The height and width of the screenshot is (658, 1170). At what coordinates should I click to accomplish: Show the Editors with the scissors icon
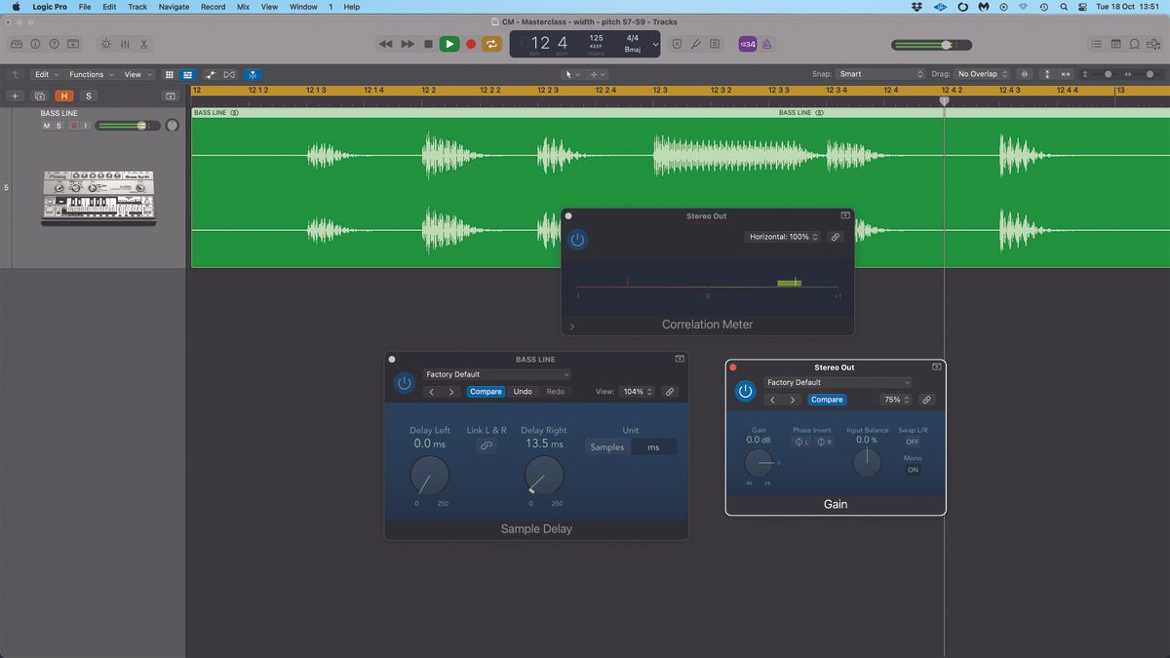pos(143,44)
